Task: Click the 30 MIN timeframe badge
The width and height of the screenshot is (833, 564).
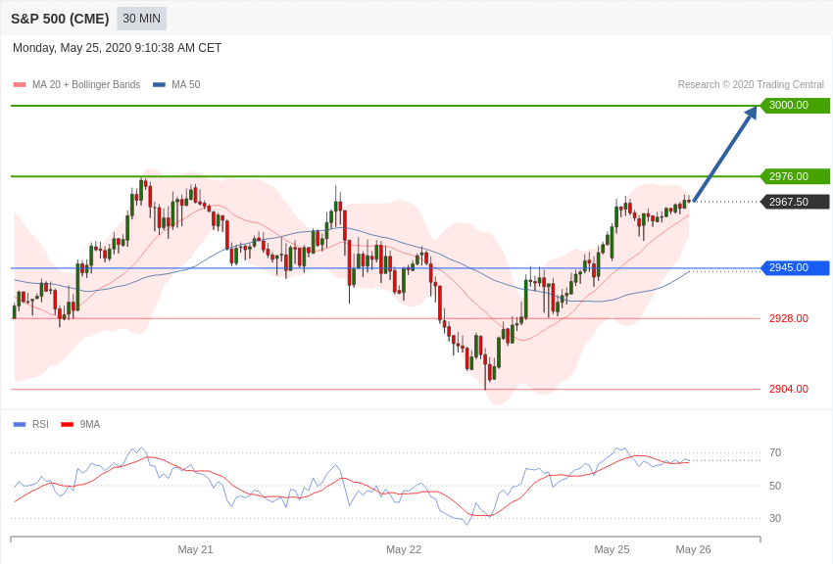Action: 141,19
